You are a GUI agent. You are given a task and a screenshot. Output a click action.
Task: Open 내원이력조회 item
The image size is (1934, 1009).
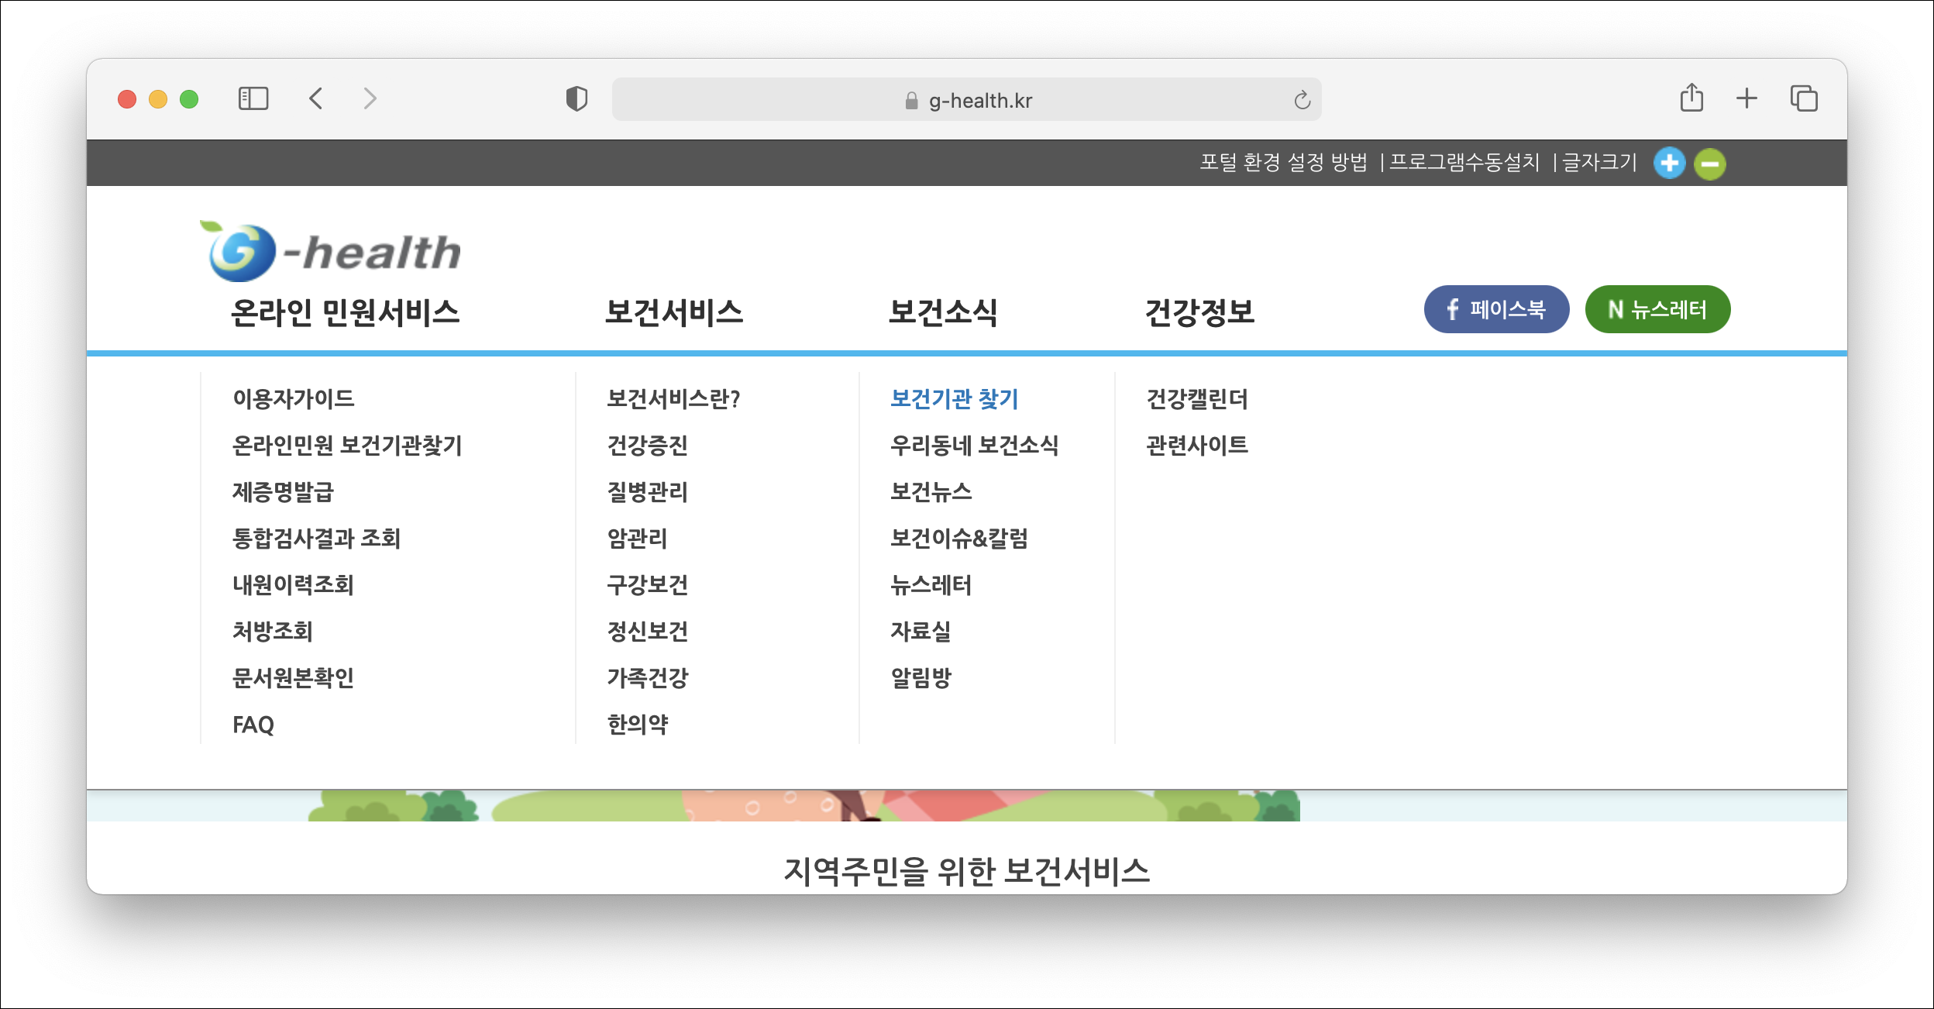click(x=293, y=584)
